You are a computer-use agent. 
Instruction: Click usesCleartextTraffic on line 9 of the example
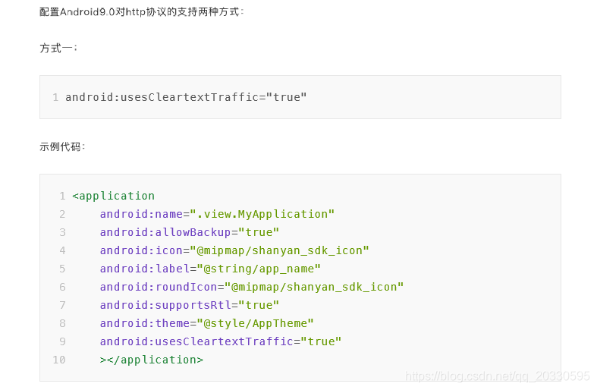tap(224, 341)
